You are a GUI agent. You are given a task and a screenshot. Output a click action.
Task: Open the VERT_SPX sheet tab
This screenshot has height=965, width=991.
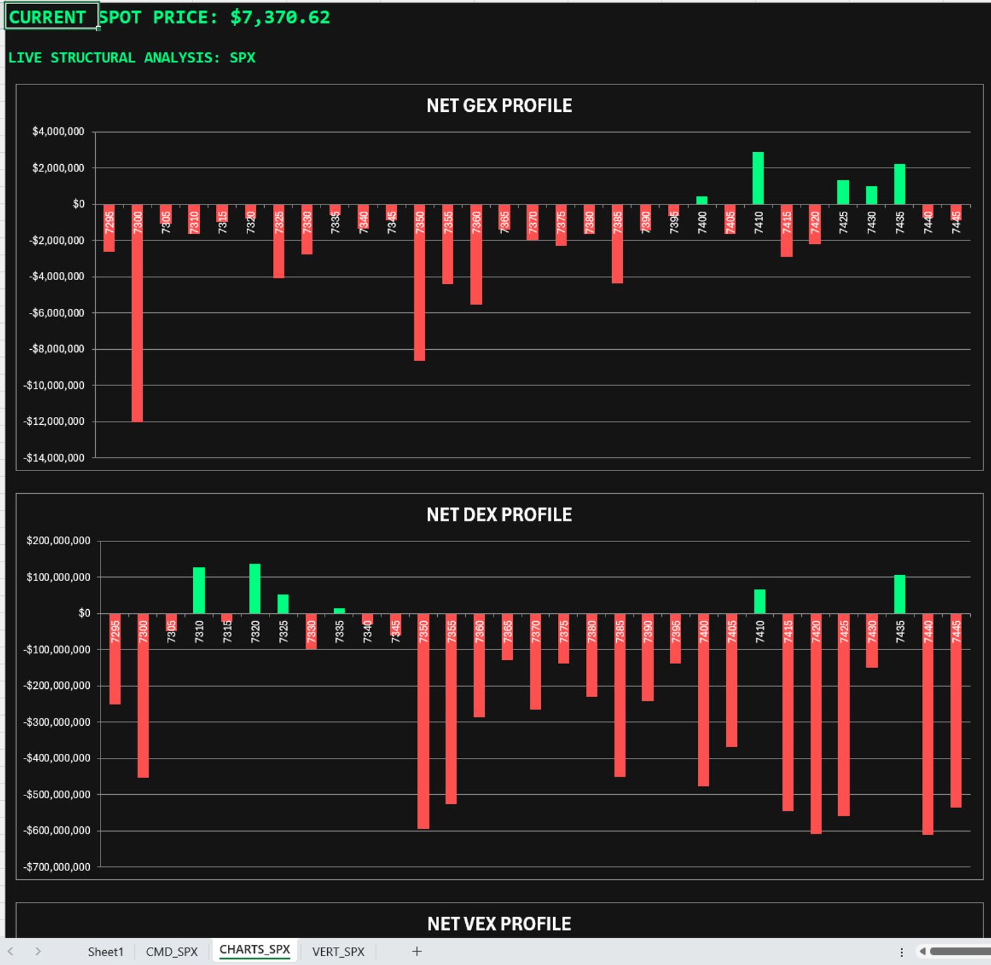(339, 952)
